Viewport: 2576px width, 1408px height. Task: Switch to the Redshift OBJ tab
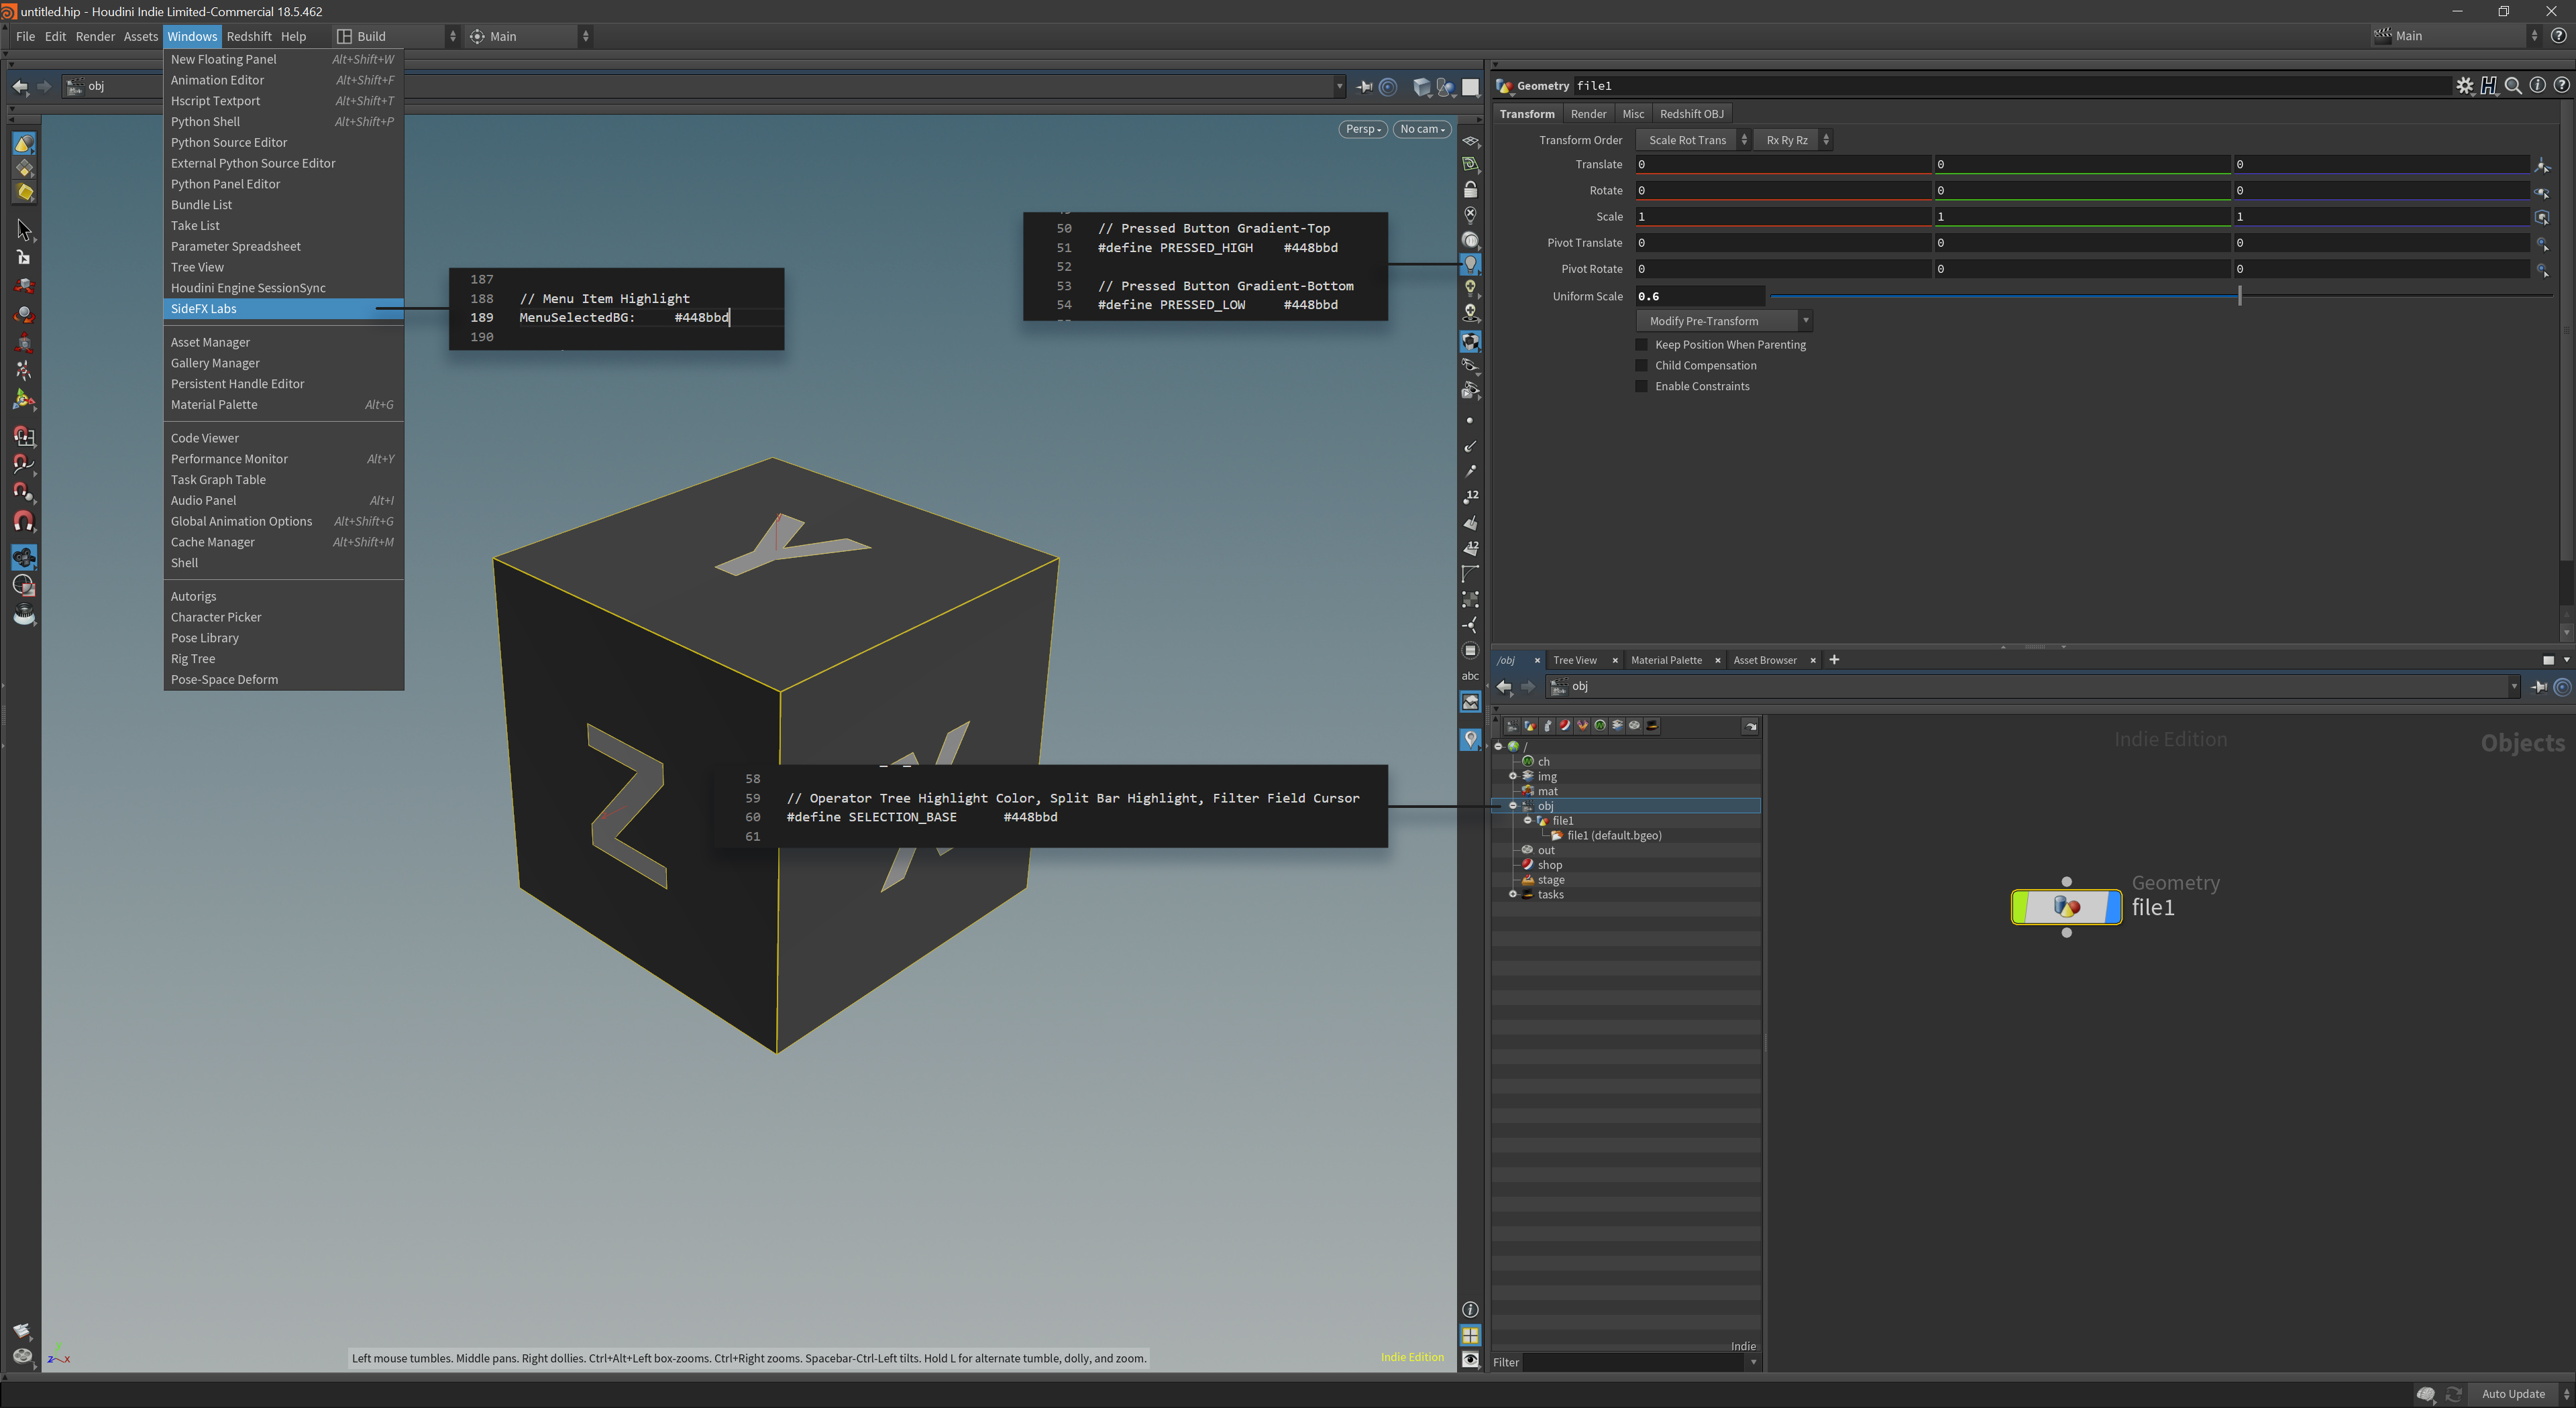click(x=1691, y=114)
